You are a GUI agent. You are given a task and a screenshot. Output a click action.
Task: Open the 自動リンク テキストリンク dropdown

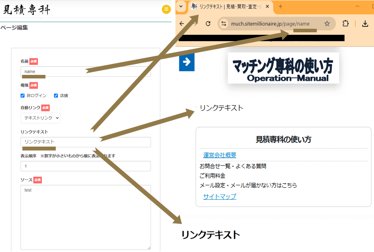pyautogui.click(x=40, y=118)
